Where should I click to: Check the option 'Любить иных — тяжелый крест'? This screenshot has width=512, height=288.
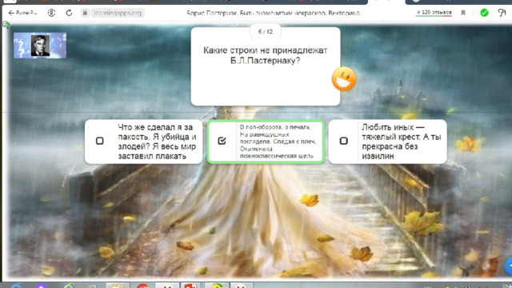(x=343, y=141)
